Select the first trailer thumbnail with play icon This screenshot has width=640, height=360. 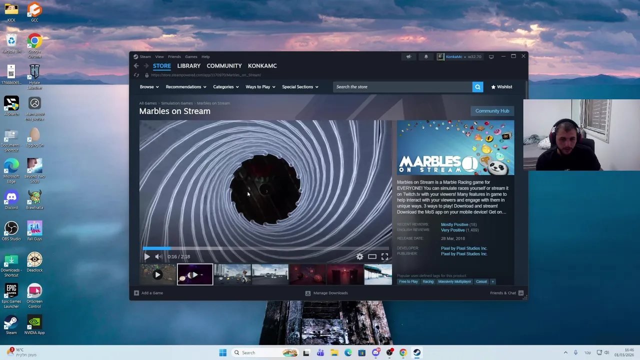[157, 274]
